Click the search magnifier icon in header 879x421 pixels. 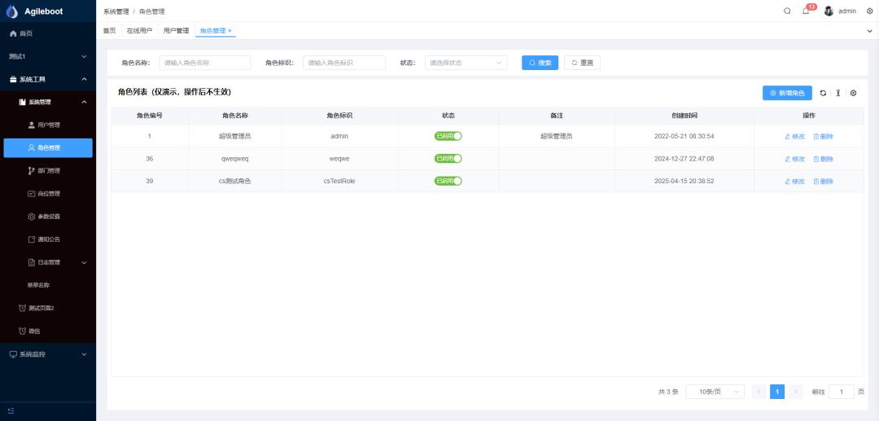pyautogui.click(x=787, y=11)
